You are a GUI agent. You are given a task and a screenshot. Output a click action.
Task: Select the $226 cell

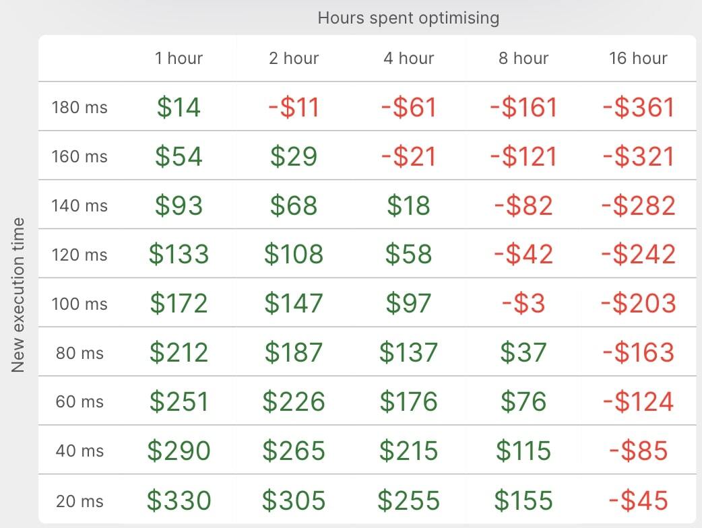click(294, 401)
